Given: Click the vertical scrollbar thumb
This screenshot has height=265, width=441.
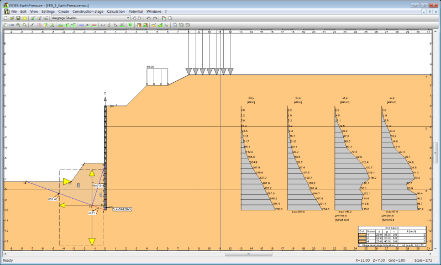Looking at the screenshot, I should click(x=435, y=152).
